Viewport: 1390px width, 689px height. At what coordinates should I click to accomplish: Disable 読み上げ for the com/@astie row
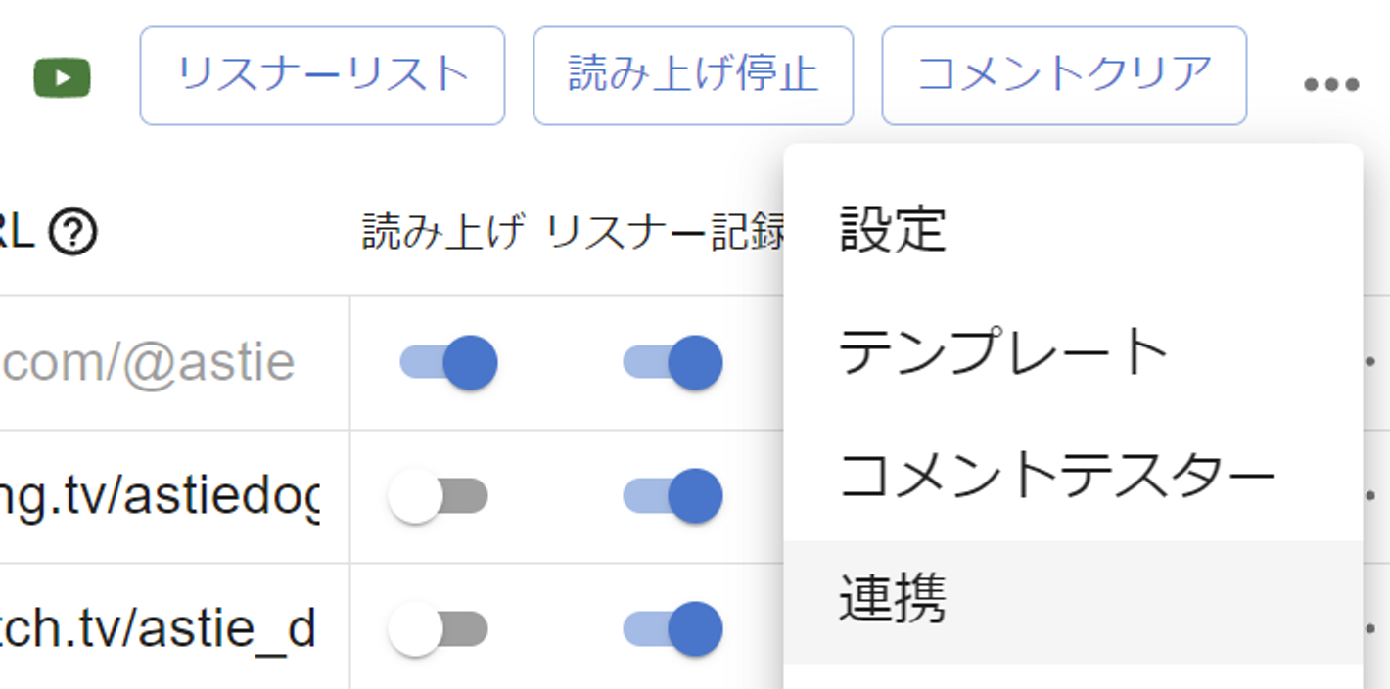(x=449, y=362)
